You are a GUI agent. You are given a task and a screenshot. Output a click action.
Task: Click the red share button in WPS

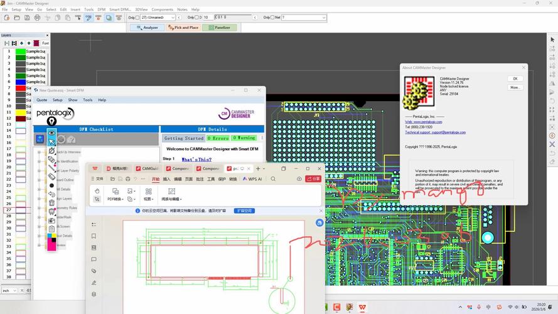[x=313, y=179]
